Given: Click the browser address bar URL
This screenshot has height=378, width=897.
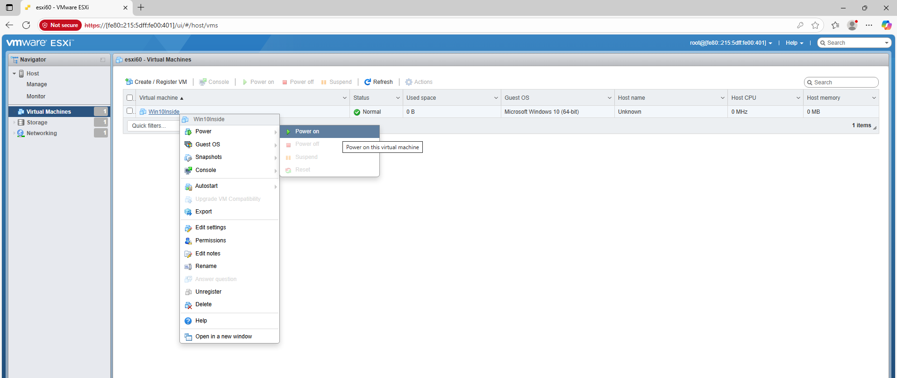Looking at the screenshot, I should (151, 25).
